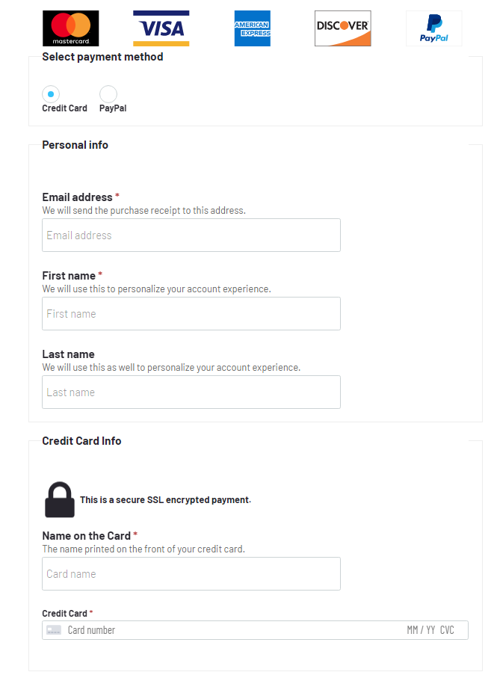This screenshot has width=497, height=678.
Task: Click the Discover card logo
Action: [342, 28]
